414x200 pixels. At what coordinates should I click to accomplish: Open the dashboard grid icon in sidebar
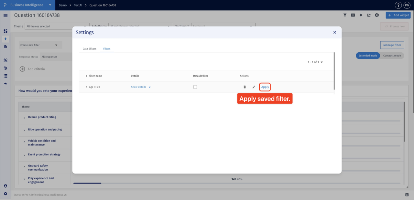[x=5, y=31]
